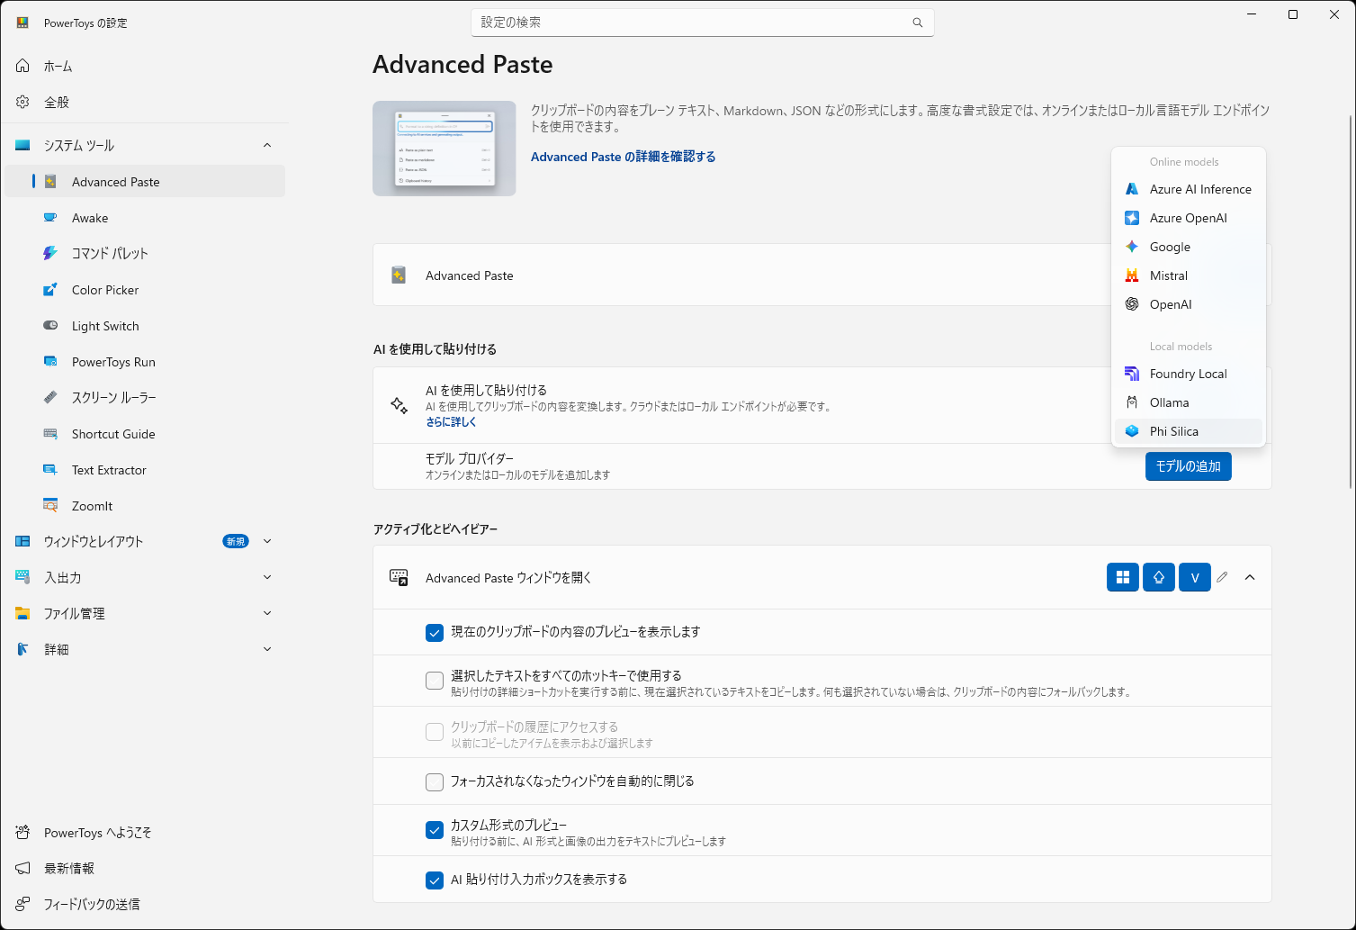Image resolution: width=1356 pixels, height=930 pixels.
Task: Uncheck 現在のクリップボードの内容のプレビューを表示します
Action: point(435,633)
